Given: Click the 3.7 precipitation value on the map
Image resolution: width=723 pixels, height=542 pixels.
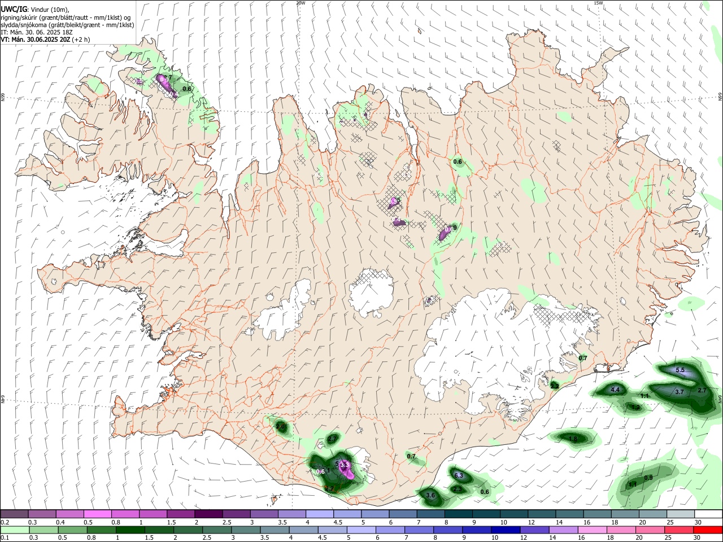Looking at the screenshot, I should (x=680, y=392).
